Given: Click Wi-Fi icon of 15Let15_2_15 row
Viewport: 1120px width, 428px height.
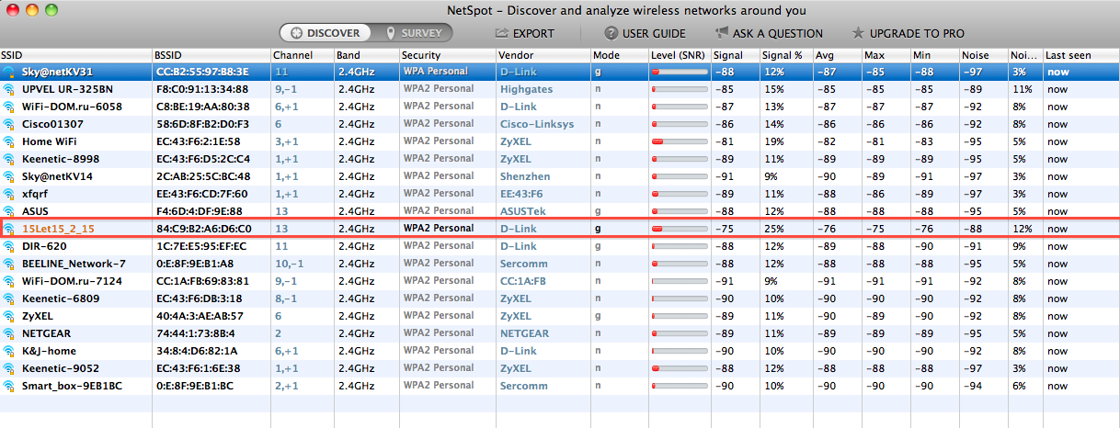Looking at the screenshot, I should (9, 229).
